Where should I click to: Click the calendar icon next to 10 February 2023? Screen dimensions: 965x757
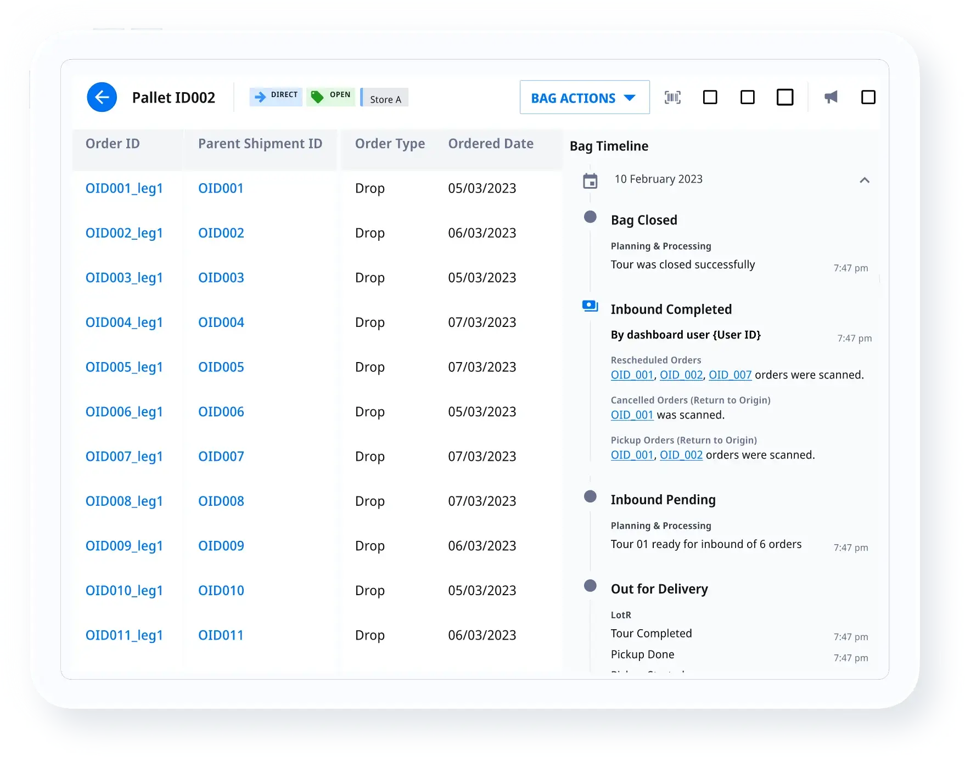[590, 180]
